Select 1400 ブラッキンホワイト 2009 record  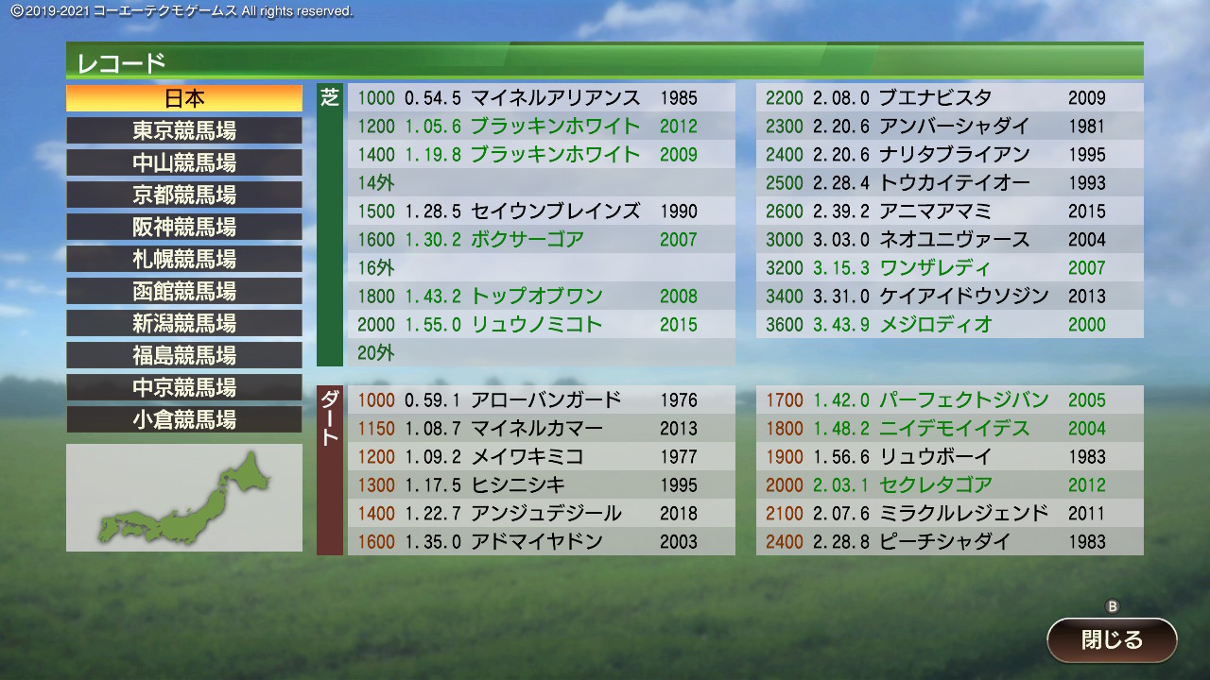click(542, 154)
